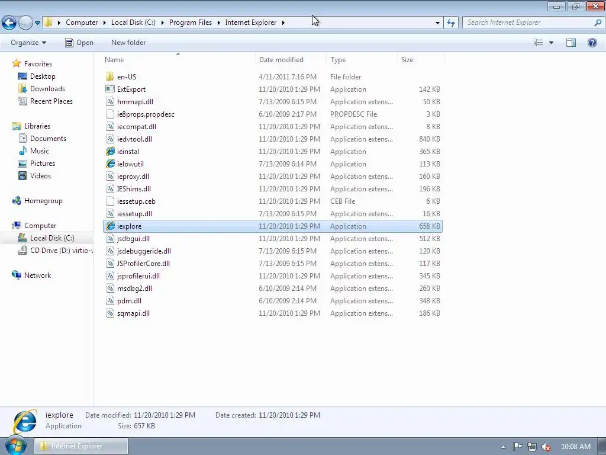
Task: Click the search magnifier icon
Action: click(x=598, y=23)
